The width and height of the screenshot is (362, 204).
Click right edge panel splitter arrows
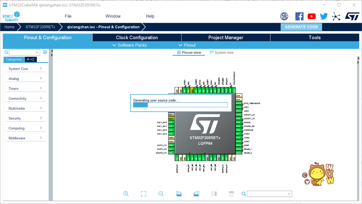click(358, 61)
